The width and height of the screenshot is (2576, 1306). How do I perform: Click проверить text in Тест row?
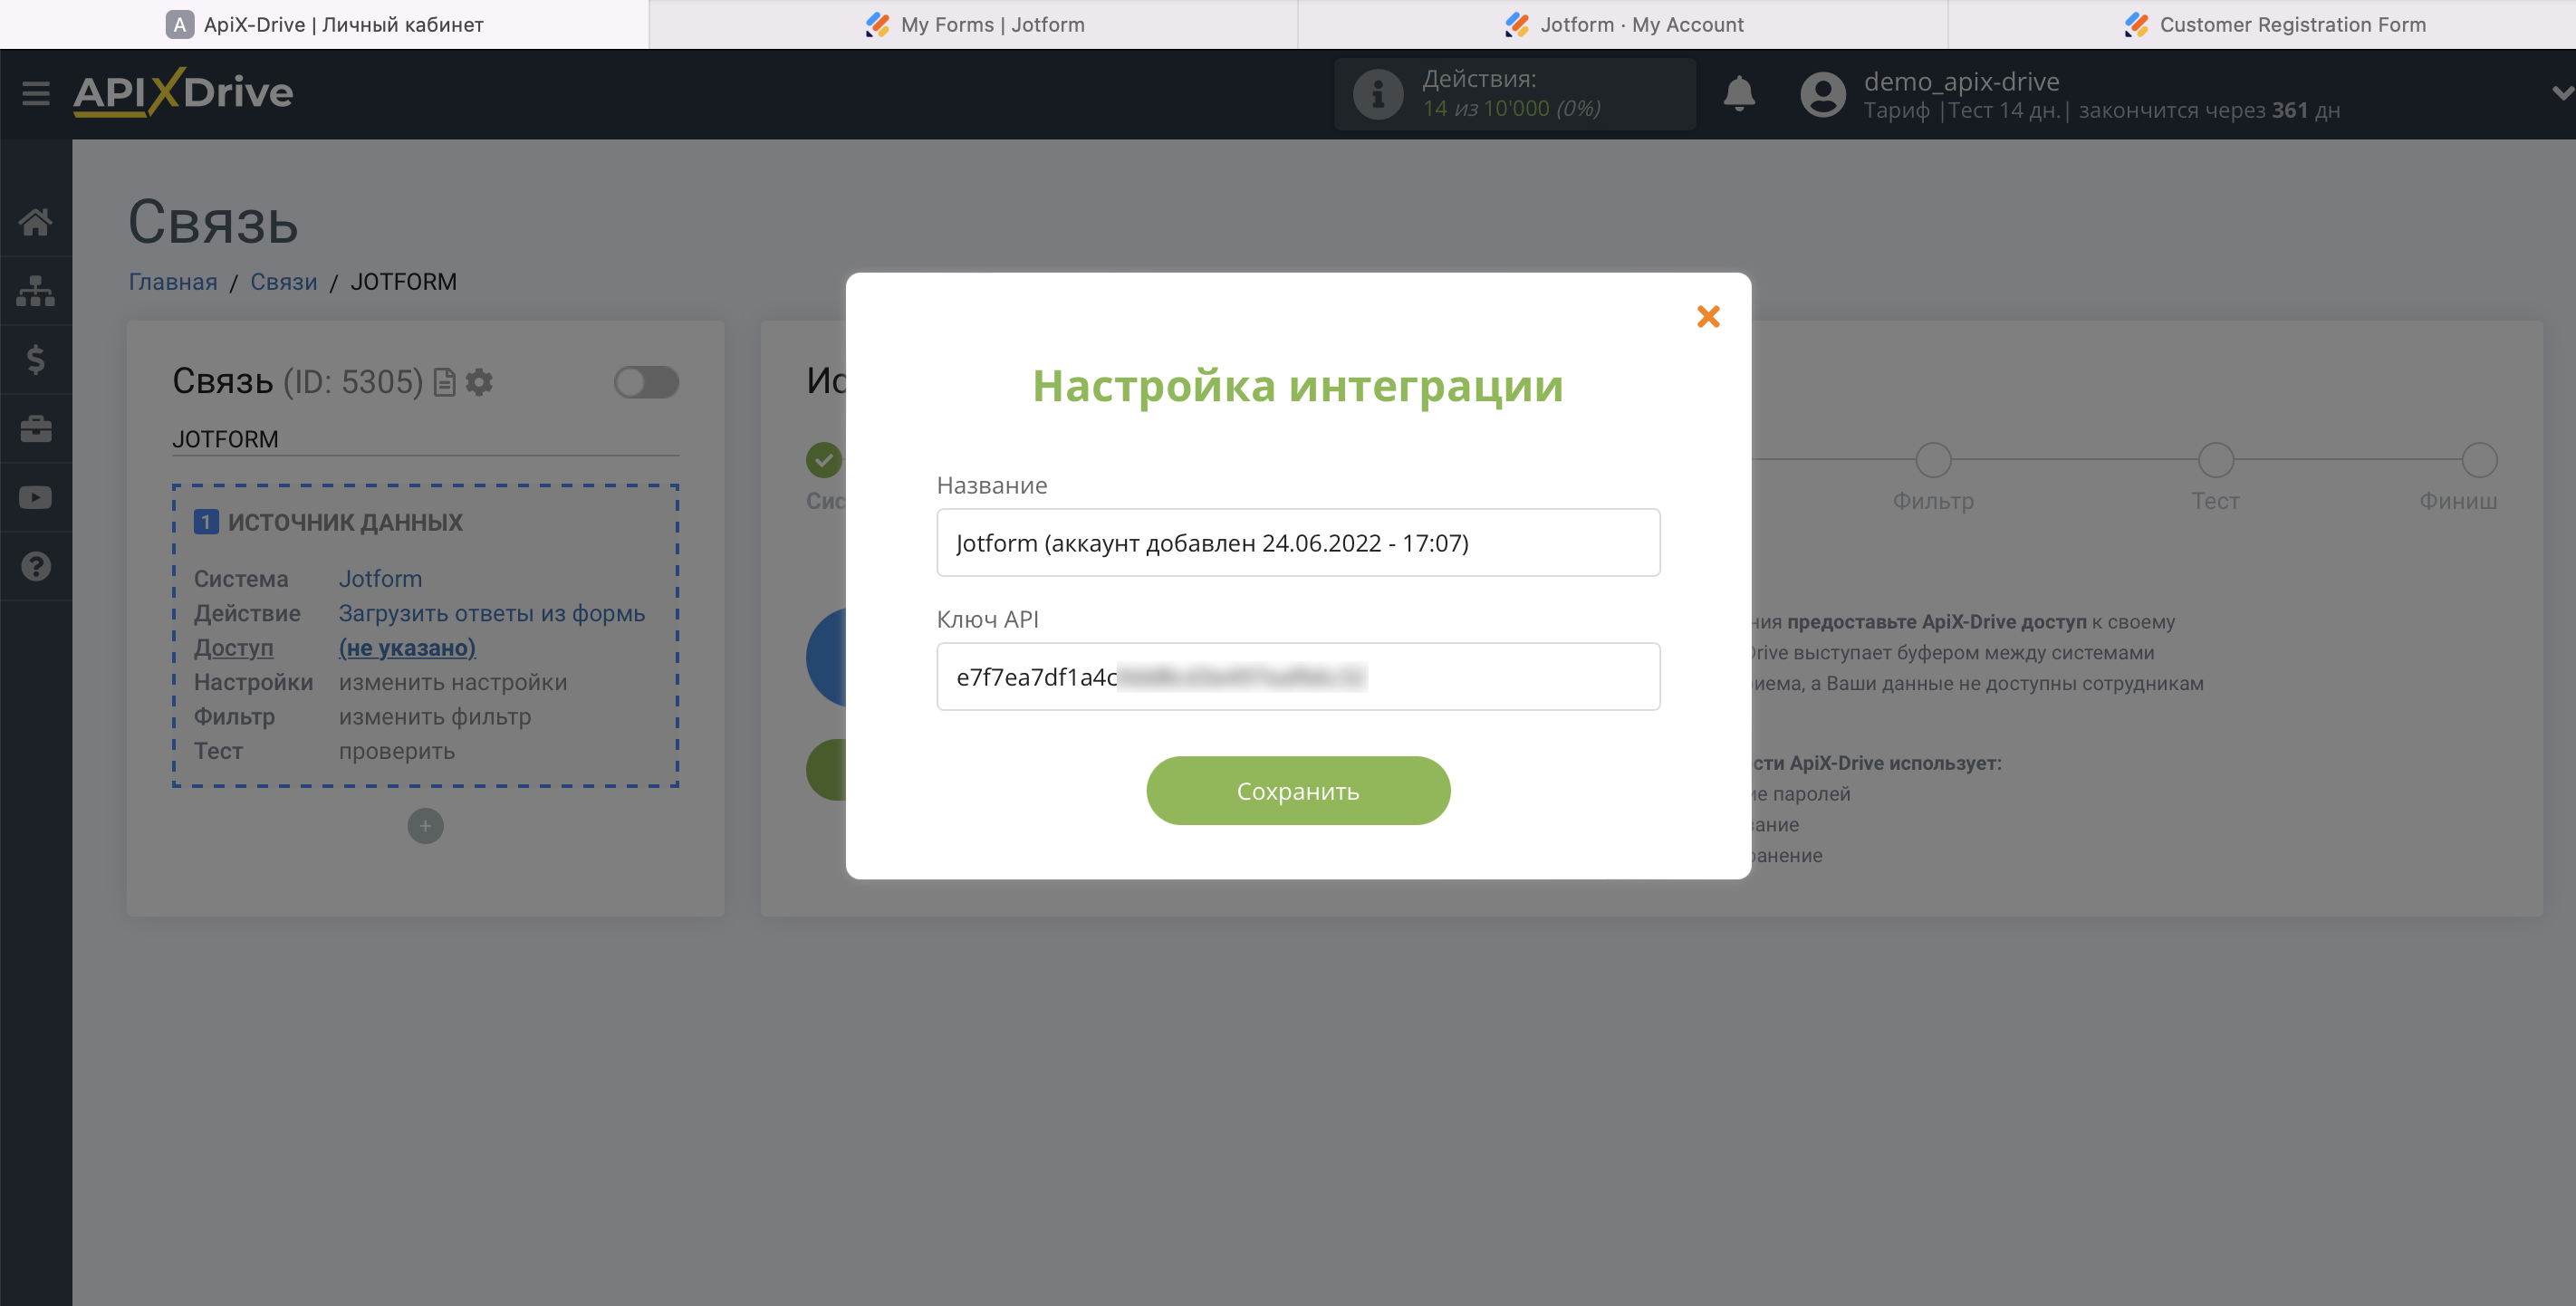[x=397, y=751]
